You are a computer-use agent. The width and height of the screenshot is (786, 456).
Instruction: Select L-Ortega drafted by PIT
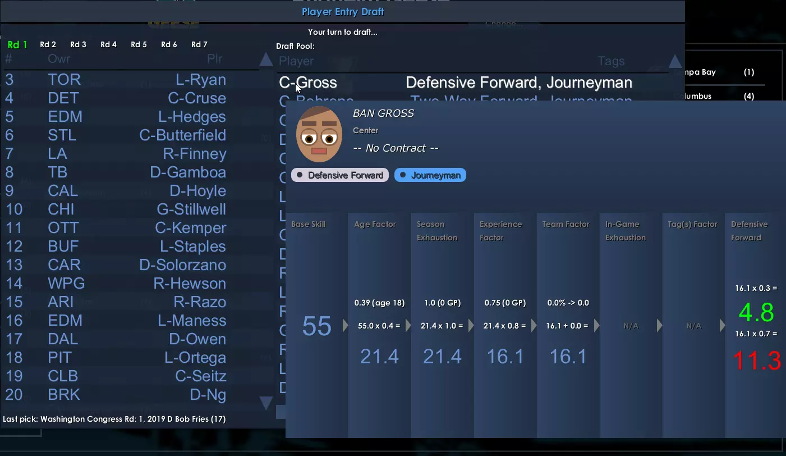tap(195, 358)
